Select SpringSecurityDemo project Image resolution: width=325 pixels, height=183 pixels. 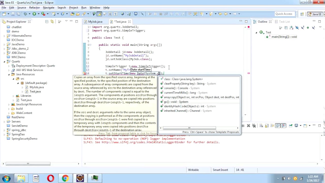pos(24,139)
